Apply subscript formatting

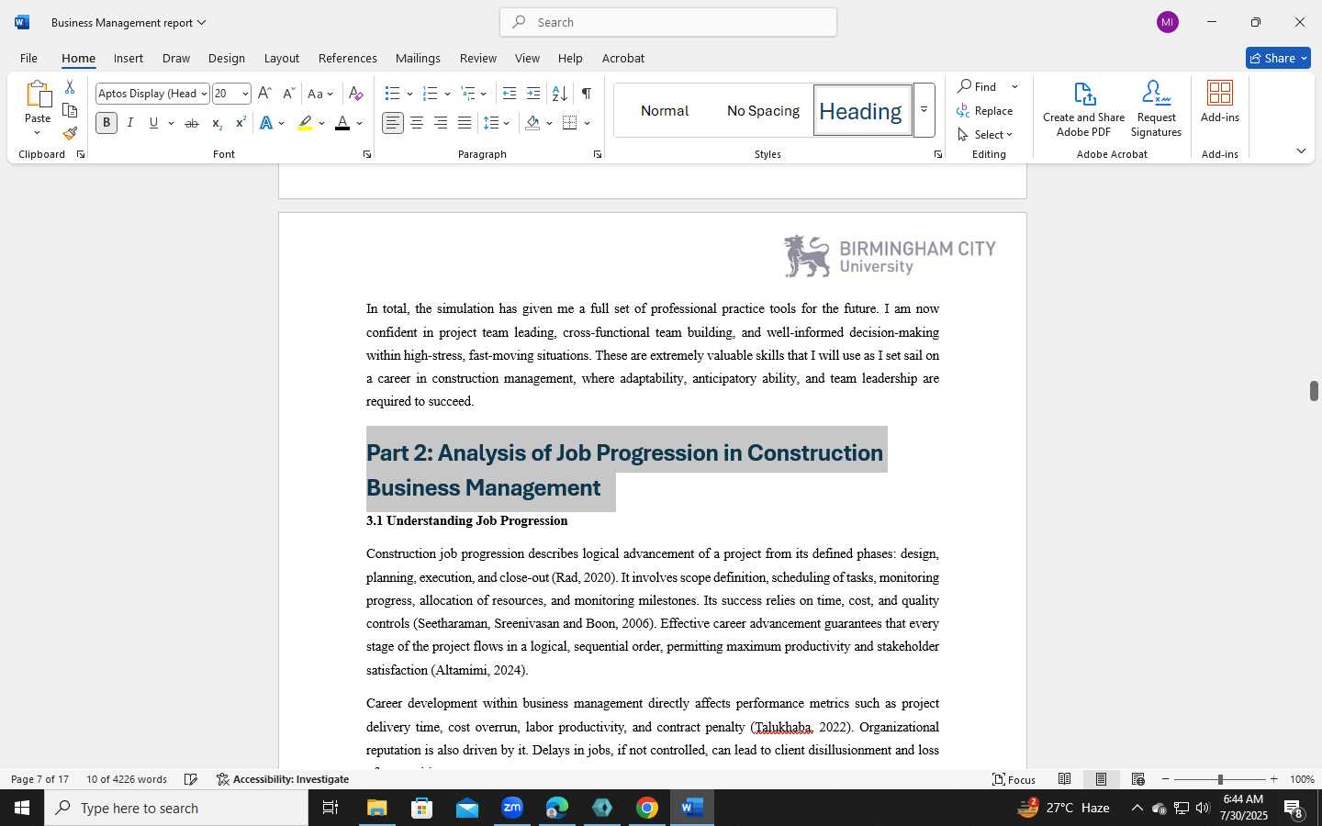pos(217,123)
